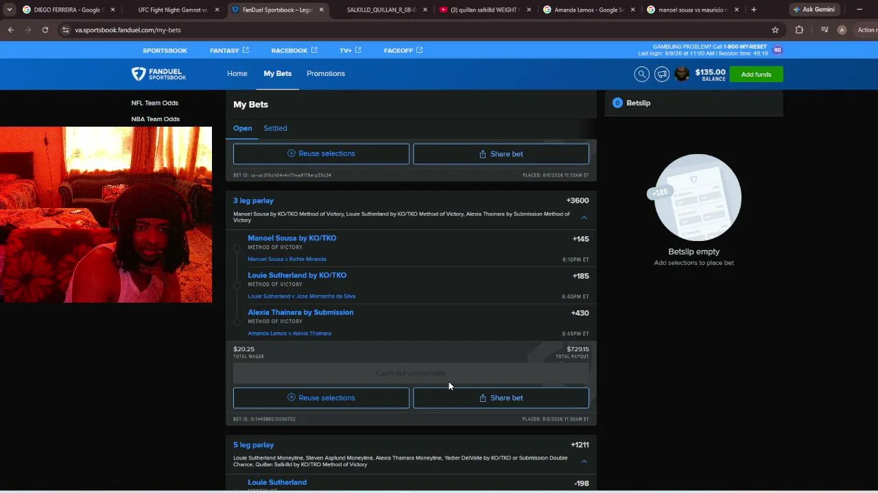Image resolution: width=878 pixels, height=493 pixels.
Task: Click the Manoel Sousa by KO/TKO selection
Action: click(x=292, y=238)
